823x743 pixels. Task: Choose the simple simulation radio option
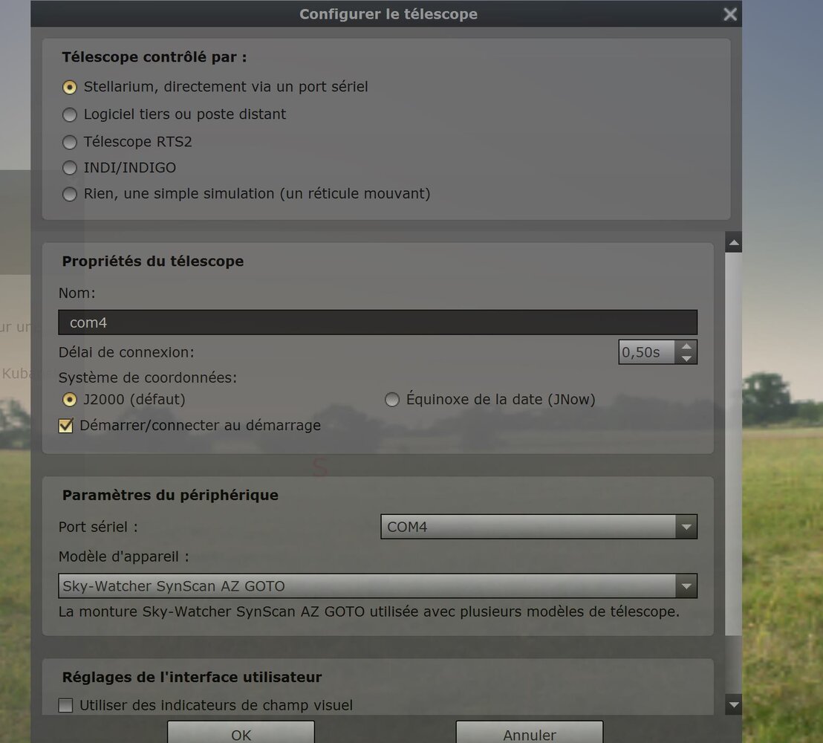(70, 194)
